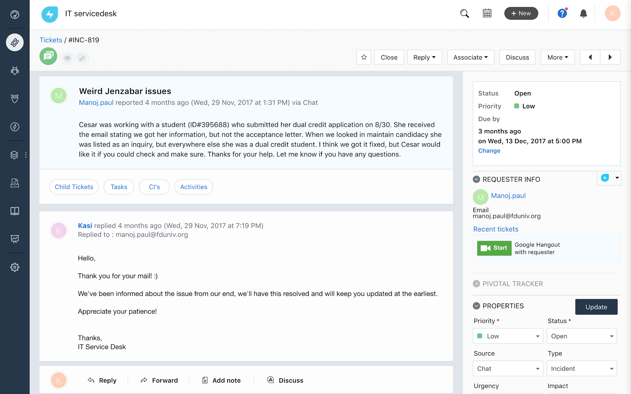The image size is (631, 394).
Task: Star this ticket as favorite
Action: [364, 57]
